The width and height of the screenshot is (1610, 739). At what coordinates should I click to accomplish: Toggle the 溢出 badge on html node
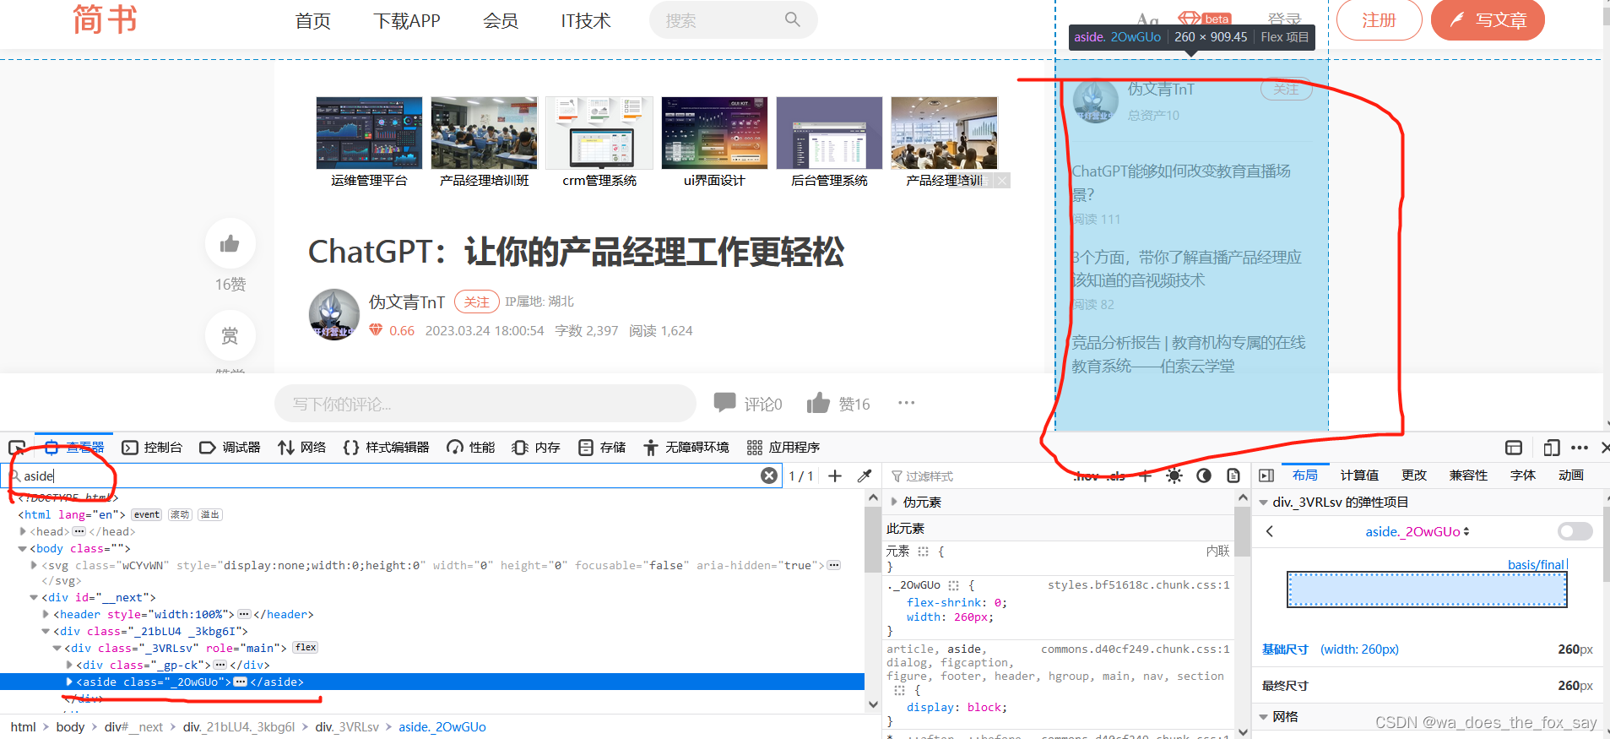click(x=210, y=514)
